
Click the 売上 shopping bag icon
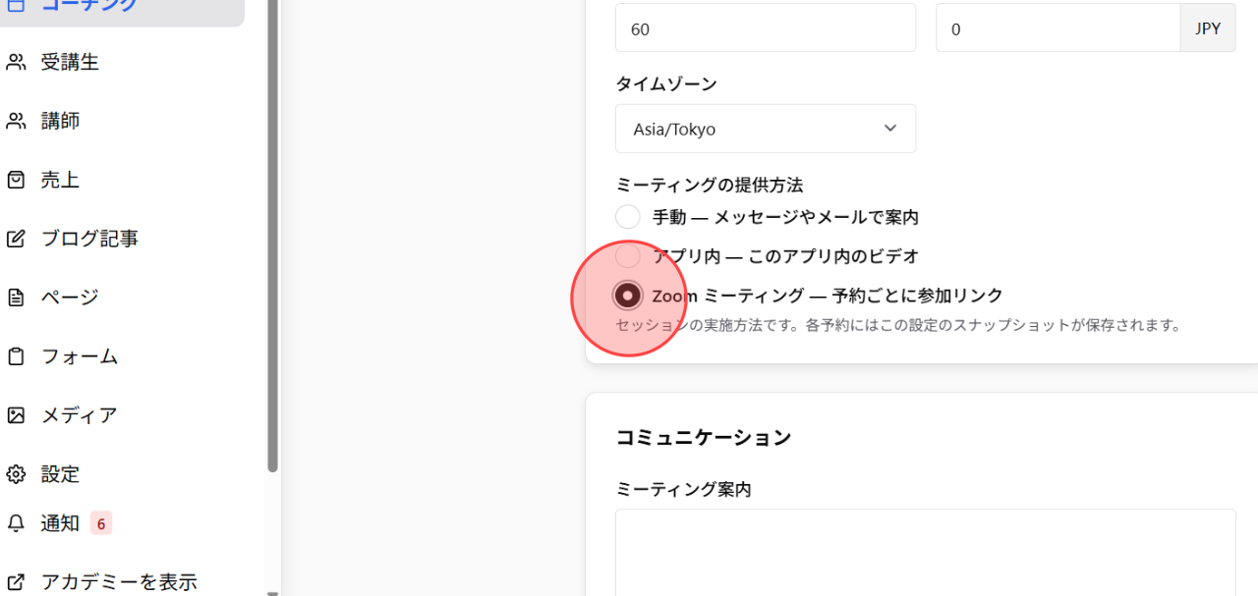(16, 181)
